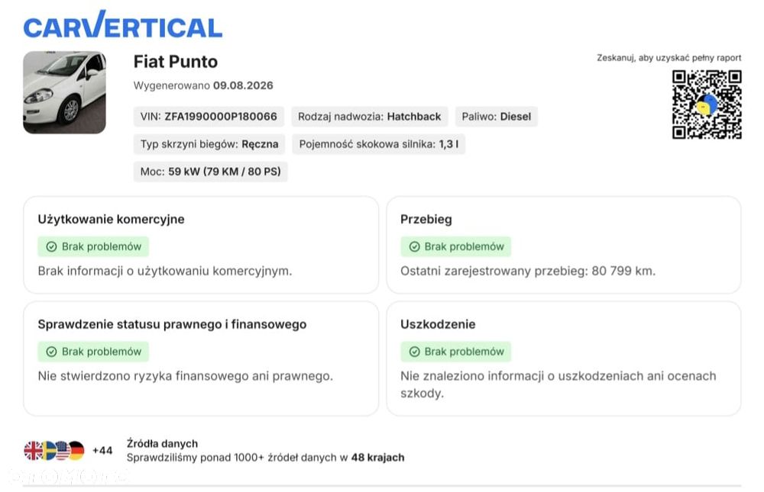
Task: Click checkmark icon in Uszkodzenie badge
Action: tap(414, 352)
